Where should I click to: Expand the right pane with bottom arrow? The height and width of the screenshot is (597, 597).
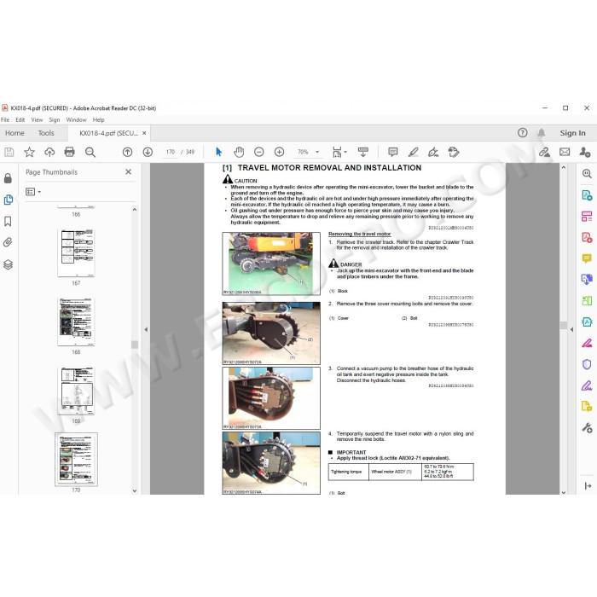coord(588,486)
